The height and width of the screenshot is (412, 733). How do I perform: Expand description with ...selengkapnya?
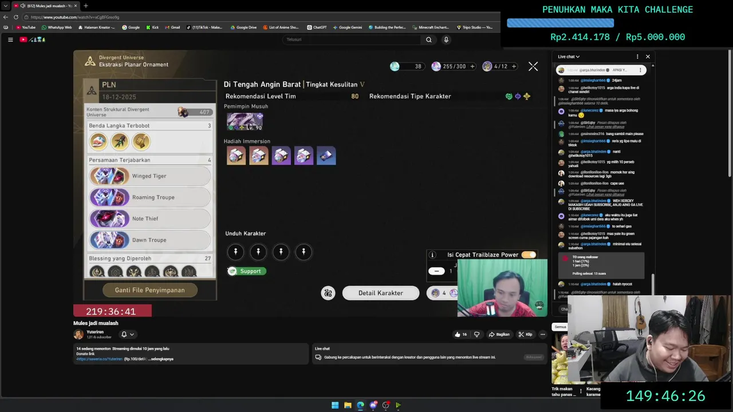click(161, 359)
